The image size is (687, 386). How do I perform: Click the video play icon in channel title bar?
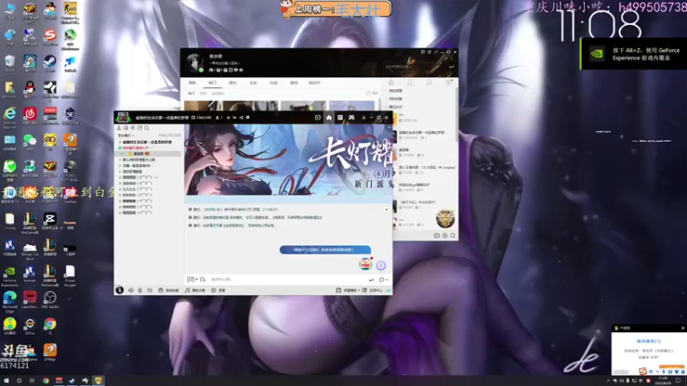click(318, 118)
